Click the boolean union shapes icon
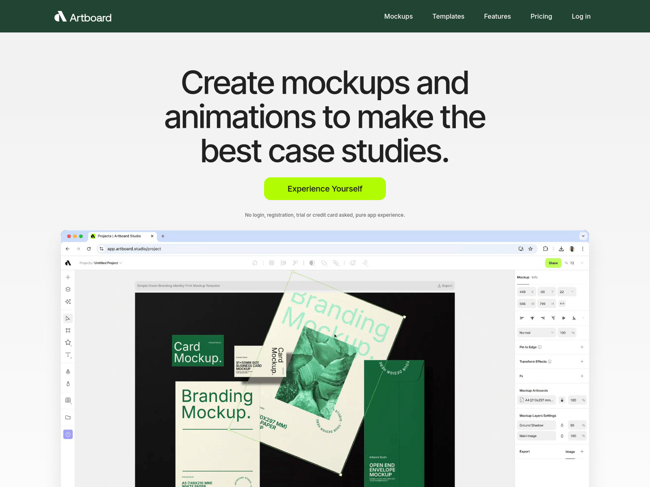Image resolution: width=650 pixels, height=487 pixels. [324, 263]
